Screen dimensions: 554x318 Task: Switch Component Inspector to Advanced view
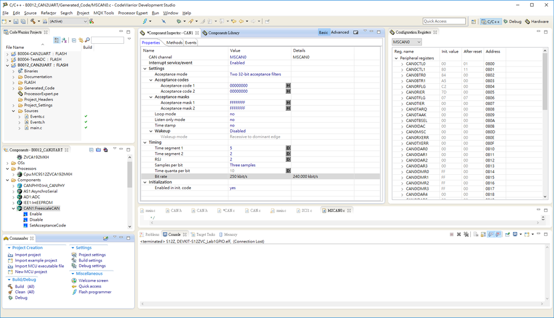point(340,32)
